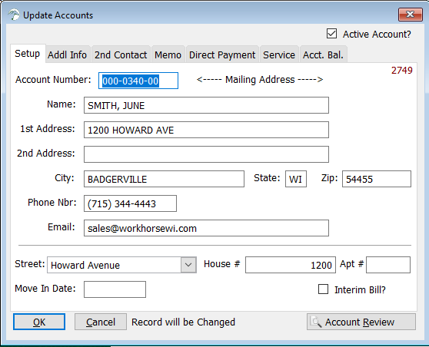Expand the Street dropdown arrow
Viewport: 429px width, 347px height.
tap(188, 265)
